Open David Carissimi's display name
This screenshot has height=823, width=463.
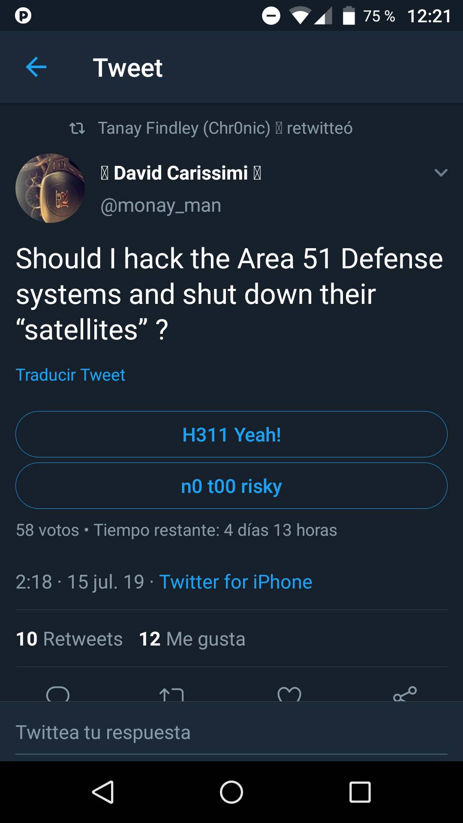click(x=181, y=173)
